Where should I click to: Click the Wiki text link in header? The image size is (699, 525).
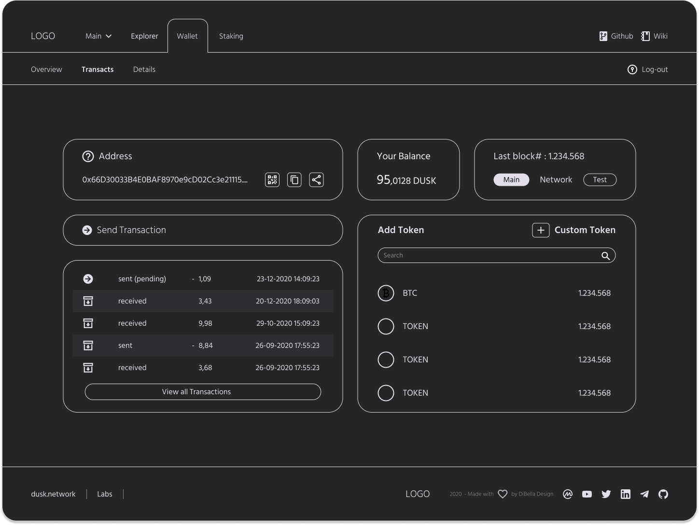coord(660,36)
